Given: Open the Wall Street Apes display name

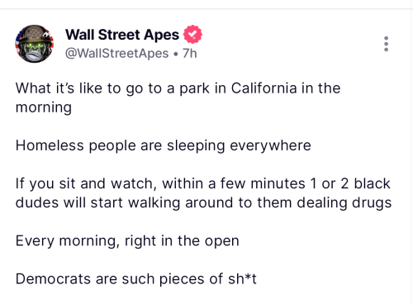Looking at the screenshot, I should pos(122,35).
